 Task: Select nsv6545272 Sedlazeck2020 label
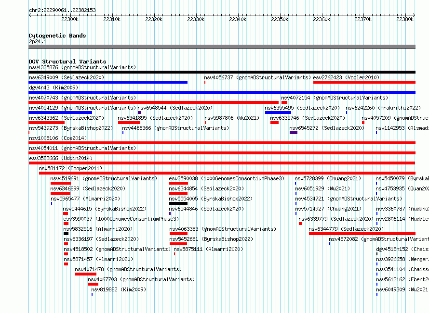click(327, 128)
